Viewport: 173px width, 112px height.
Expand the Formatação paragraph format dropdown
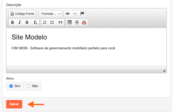tap(50, 13)
